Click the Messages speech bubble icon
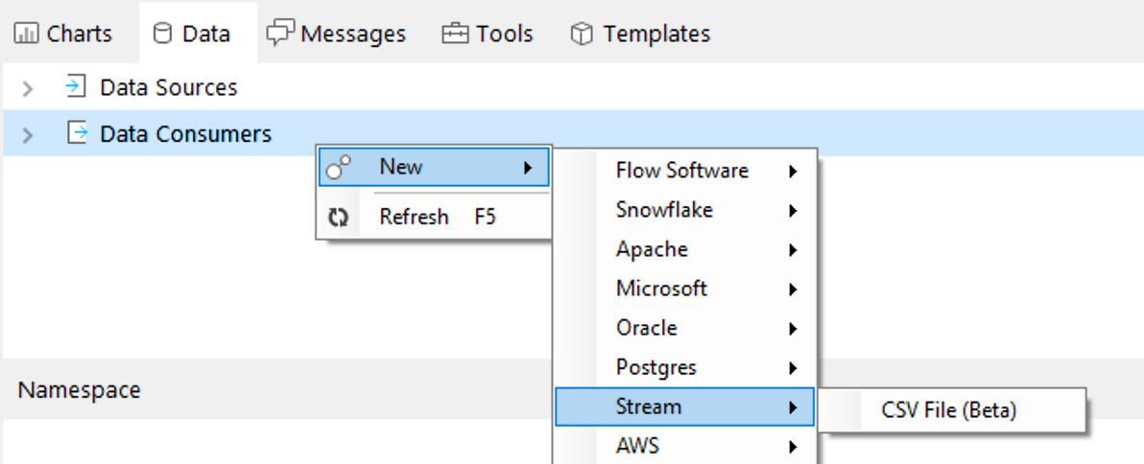 [280, 35]
